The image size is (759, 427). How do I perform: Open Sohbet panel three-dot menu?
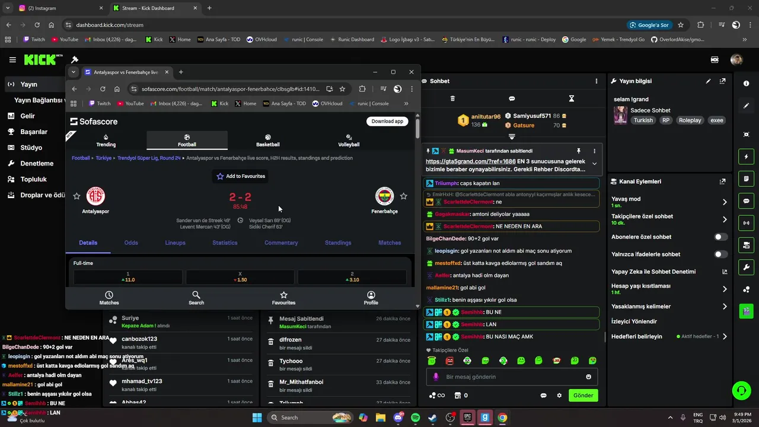[x=597, y=81]
